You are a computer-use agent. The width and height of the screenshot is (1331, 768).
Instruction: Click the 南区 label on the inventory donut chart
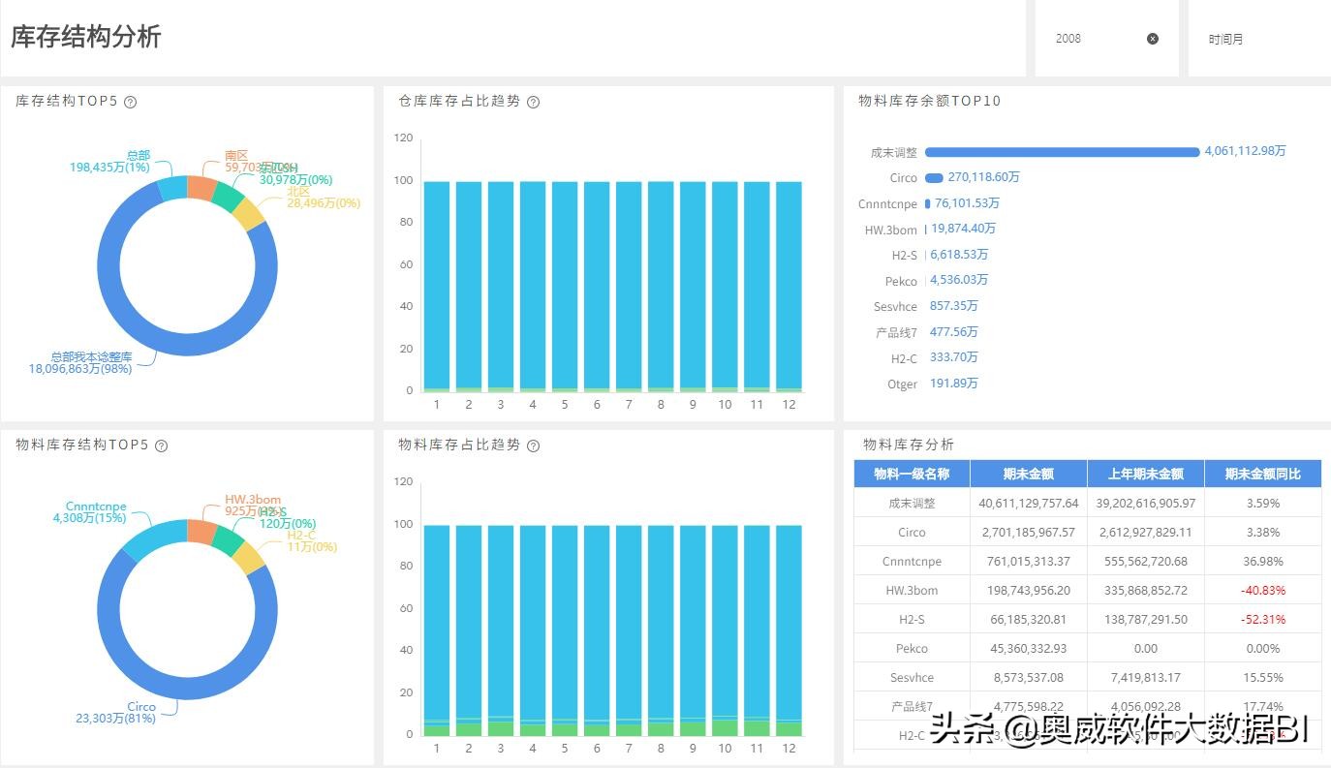(x=234, y=155)
